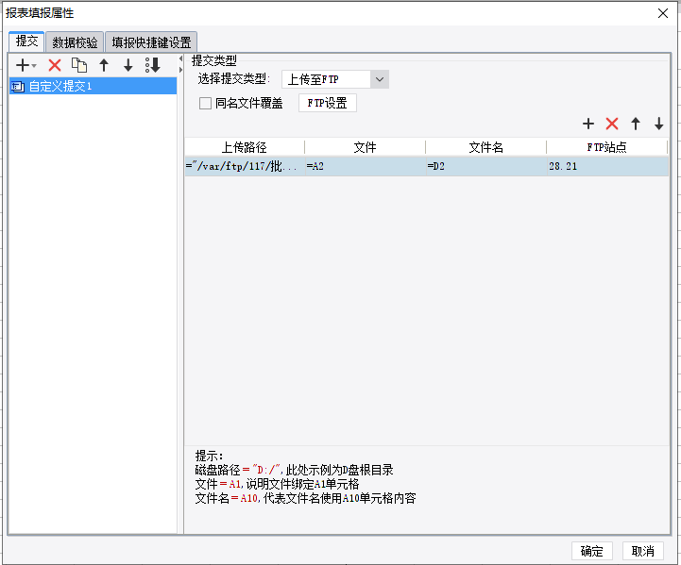Expand left panel with splitter right arrow

pyautogui.click(x=180, y=70)
